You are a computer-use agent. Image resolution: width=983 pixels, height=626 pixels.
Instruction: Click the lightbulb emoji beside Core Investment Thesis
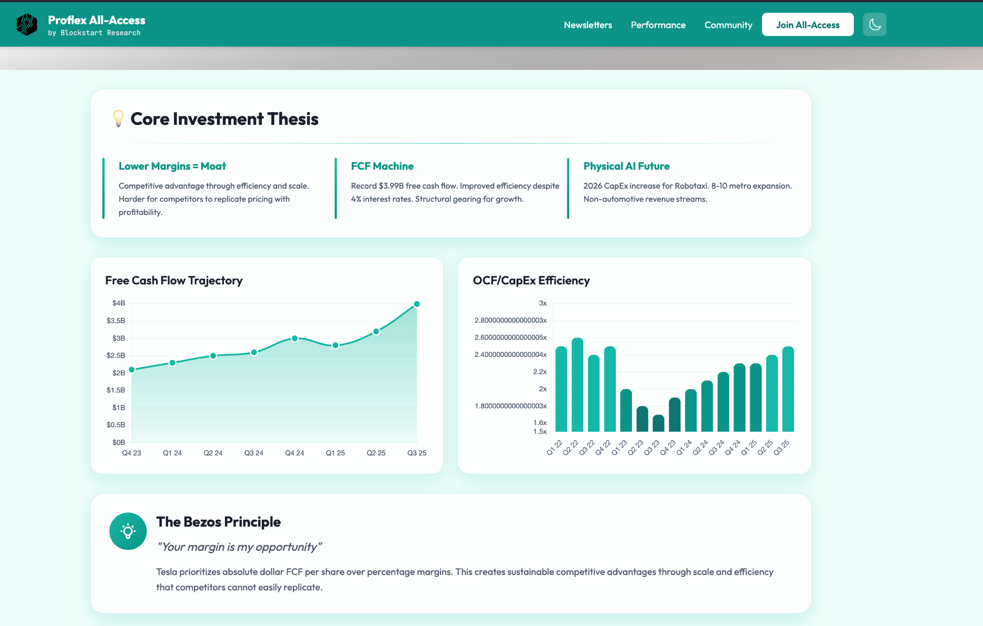(118, 119)
